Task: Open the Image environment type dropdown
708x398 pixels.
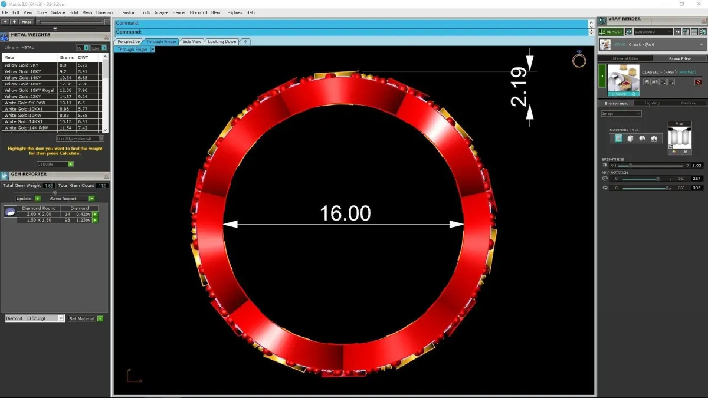Action: [x=621, y=113]
